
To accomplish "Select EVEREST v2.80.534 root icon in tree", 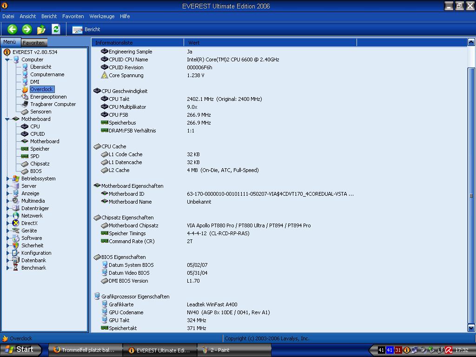I will [x=7, y=52].
